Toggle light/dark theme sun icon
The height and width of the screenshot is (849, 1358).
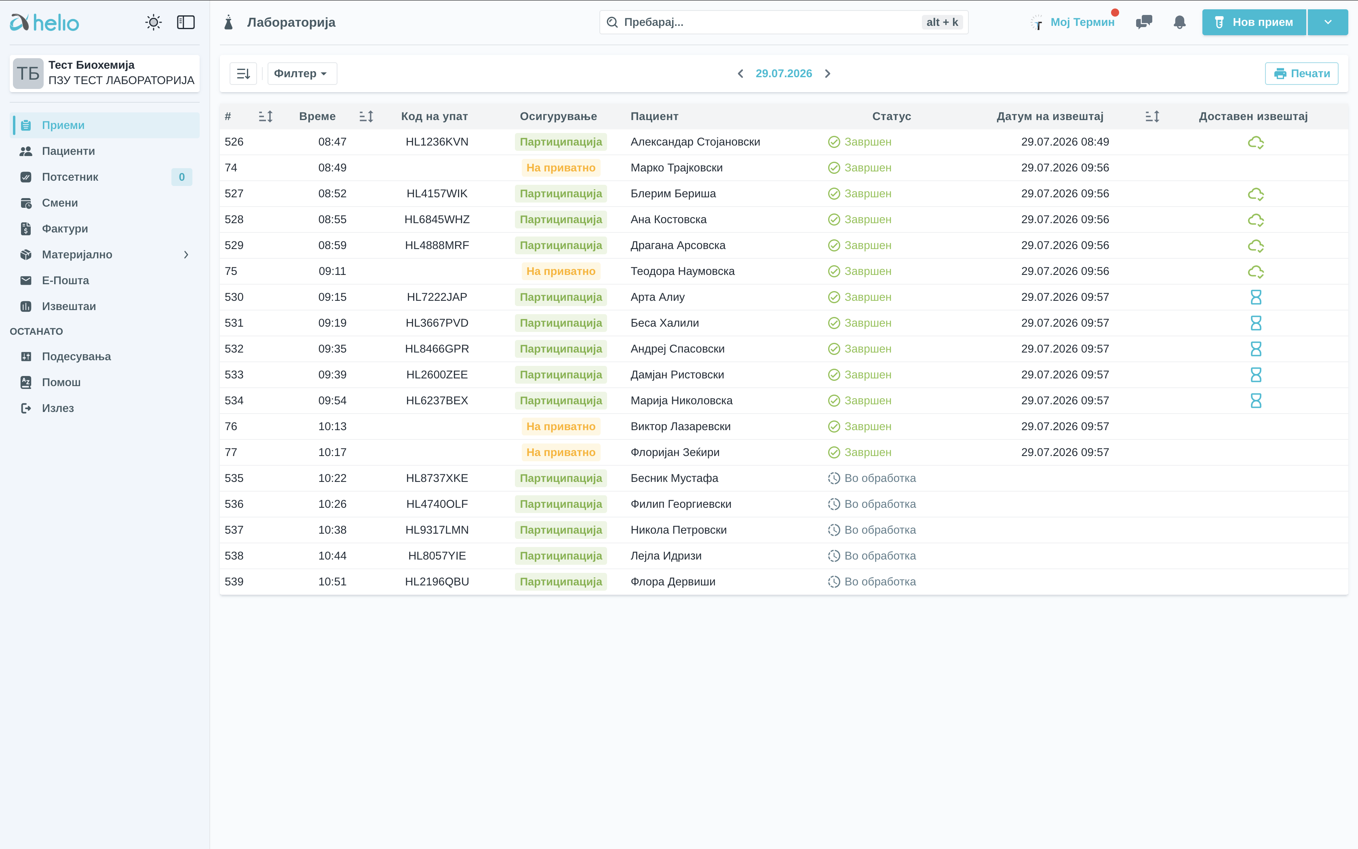(x=153, y=23)
